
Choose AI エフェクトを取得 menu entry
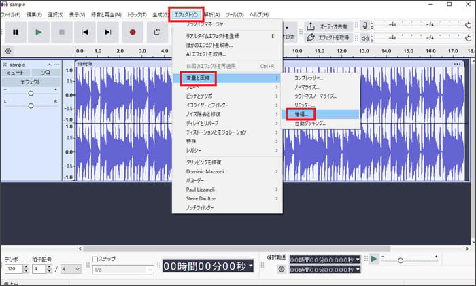click(227, 54)
